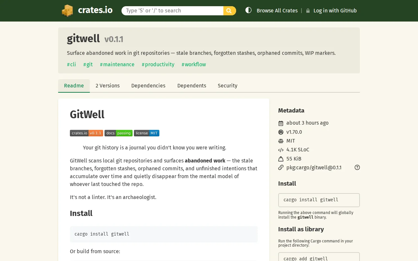This screenshot has height=261, width=418.
Task: Click the v1.70.0 Rust version text
Action: 294,132
